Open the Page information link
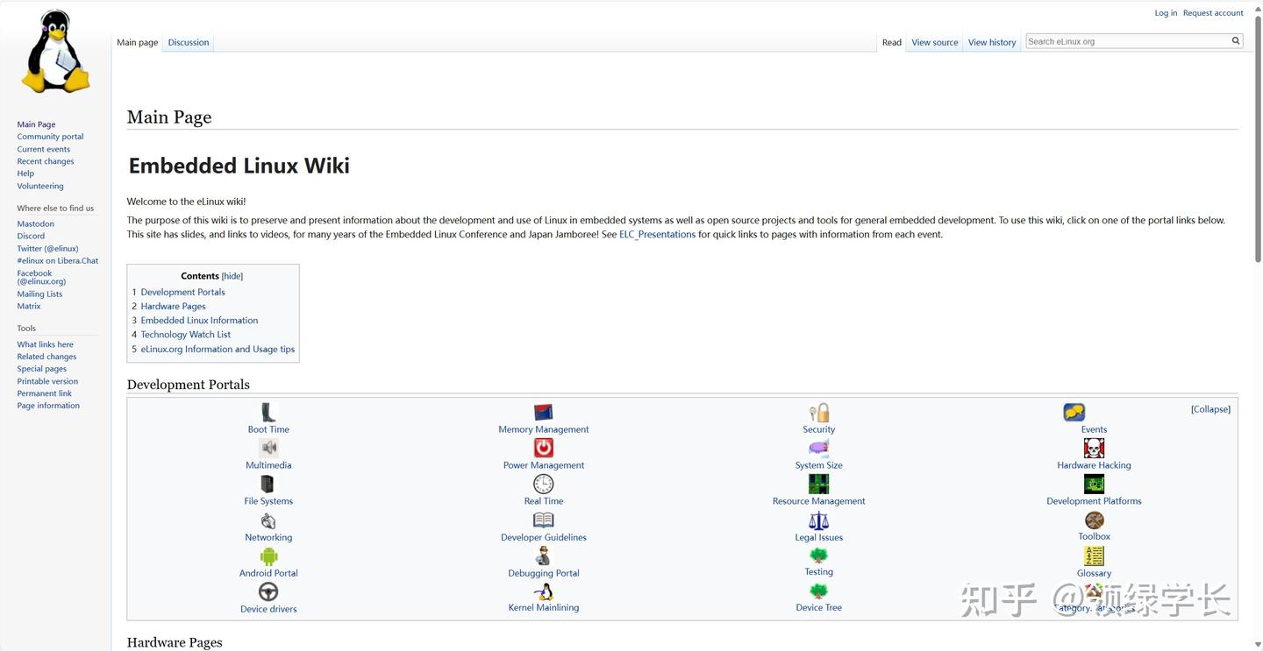 [48, 406]
